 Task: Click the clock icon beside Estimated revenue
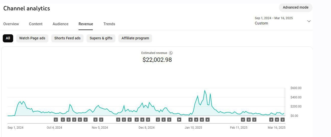click(x=171, y=53)
